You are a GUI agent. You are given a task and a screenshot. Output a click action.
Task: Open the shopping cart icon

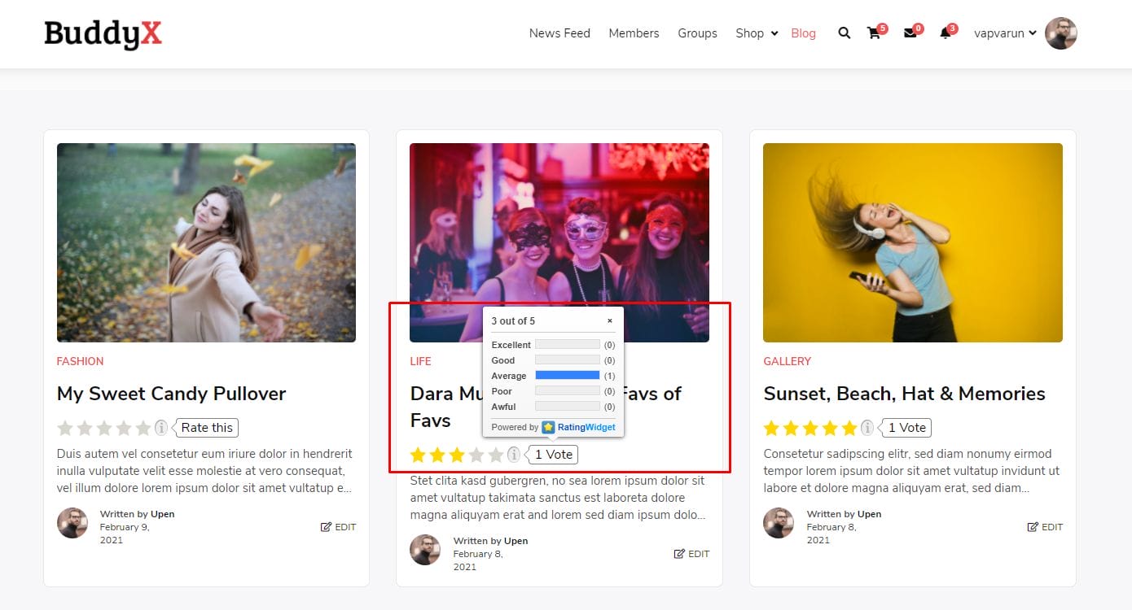(874, 33)
